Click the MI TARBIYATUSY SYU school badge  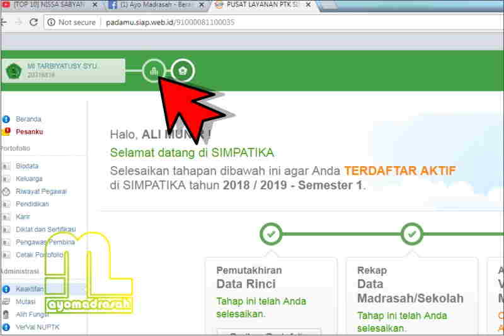pyautogui.click(x=64, y=71)
